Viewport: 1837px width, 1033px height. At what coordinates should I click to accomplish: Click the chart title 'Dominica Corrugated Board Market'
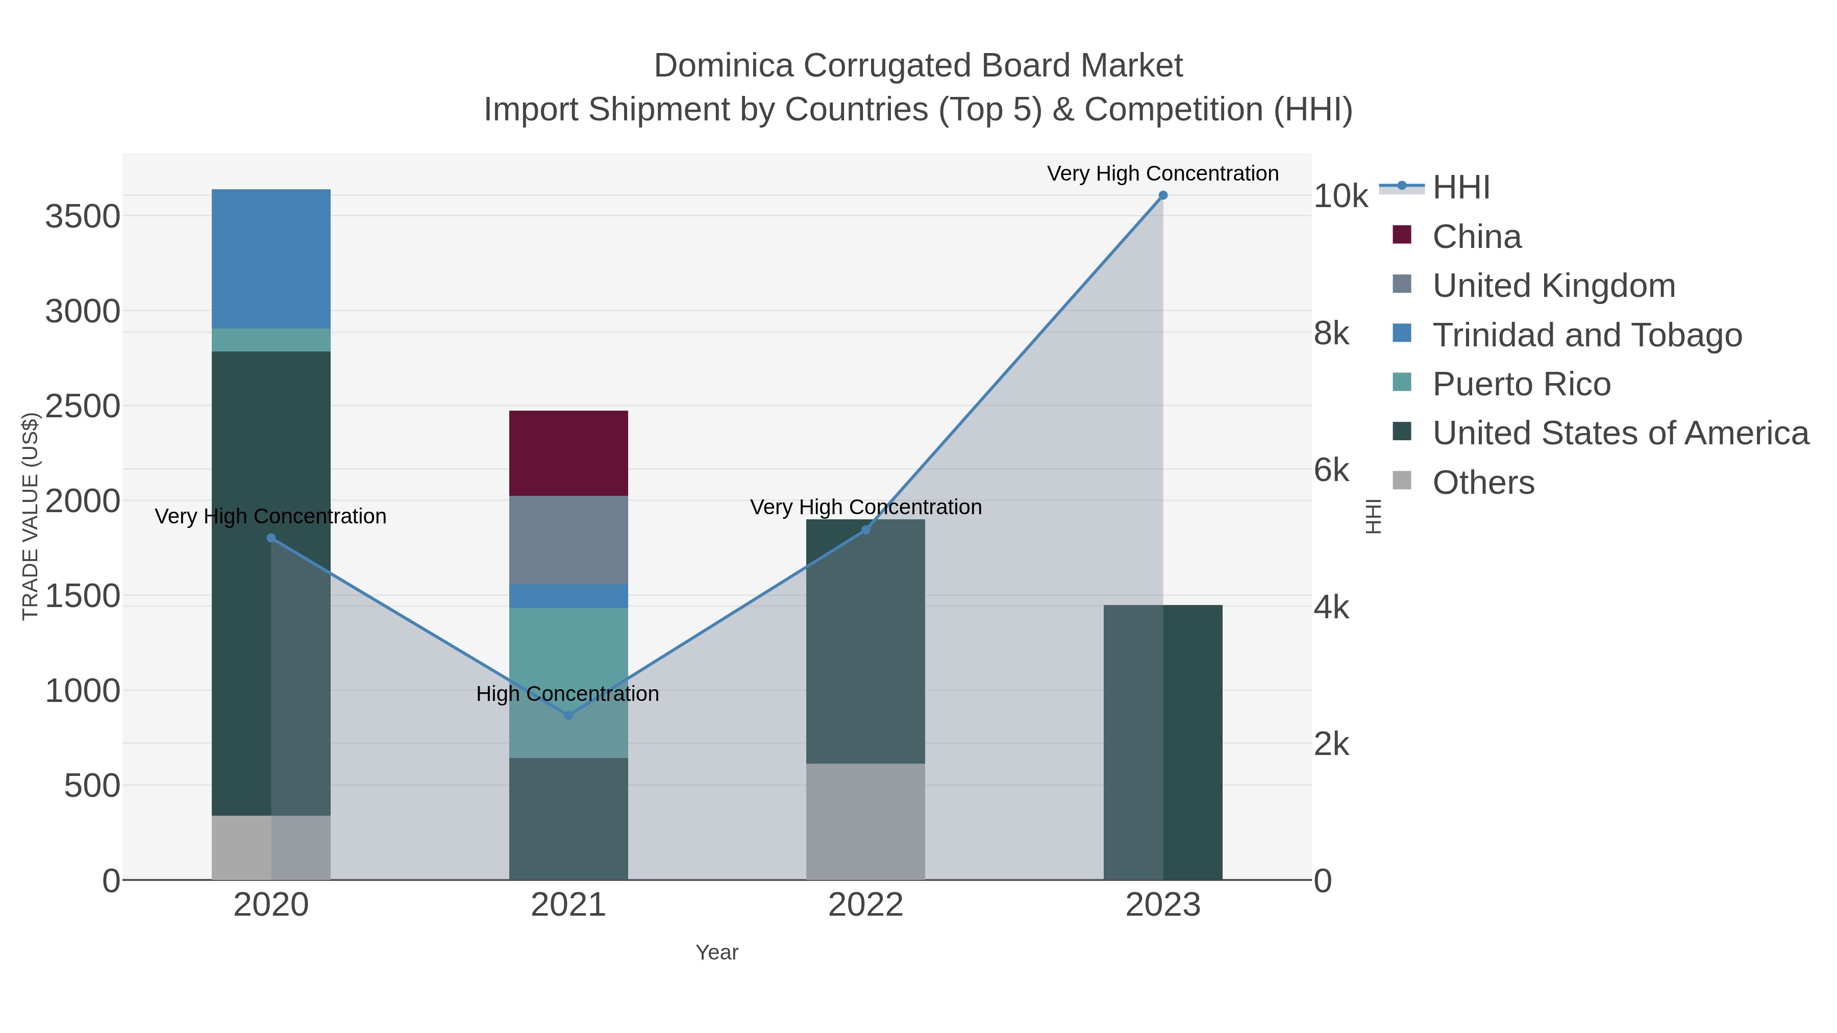click(x=919, y=66)
